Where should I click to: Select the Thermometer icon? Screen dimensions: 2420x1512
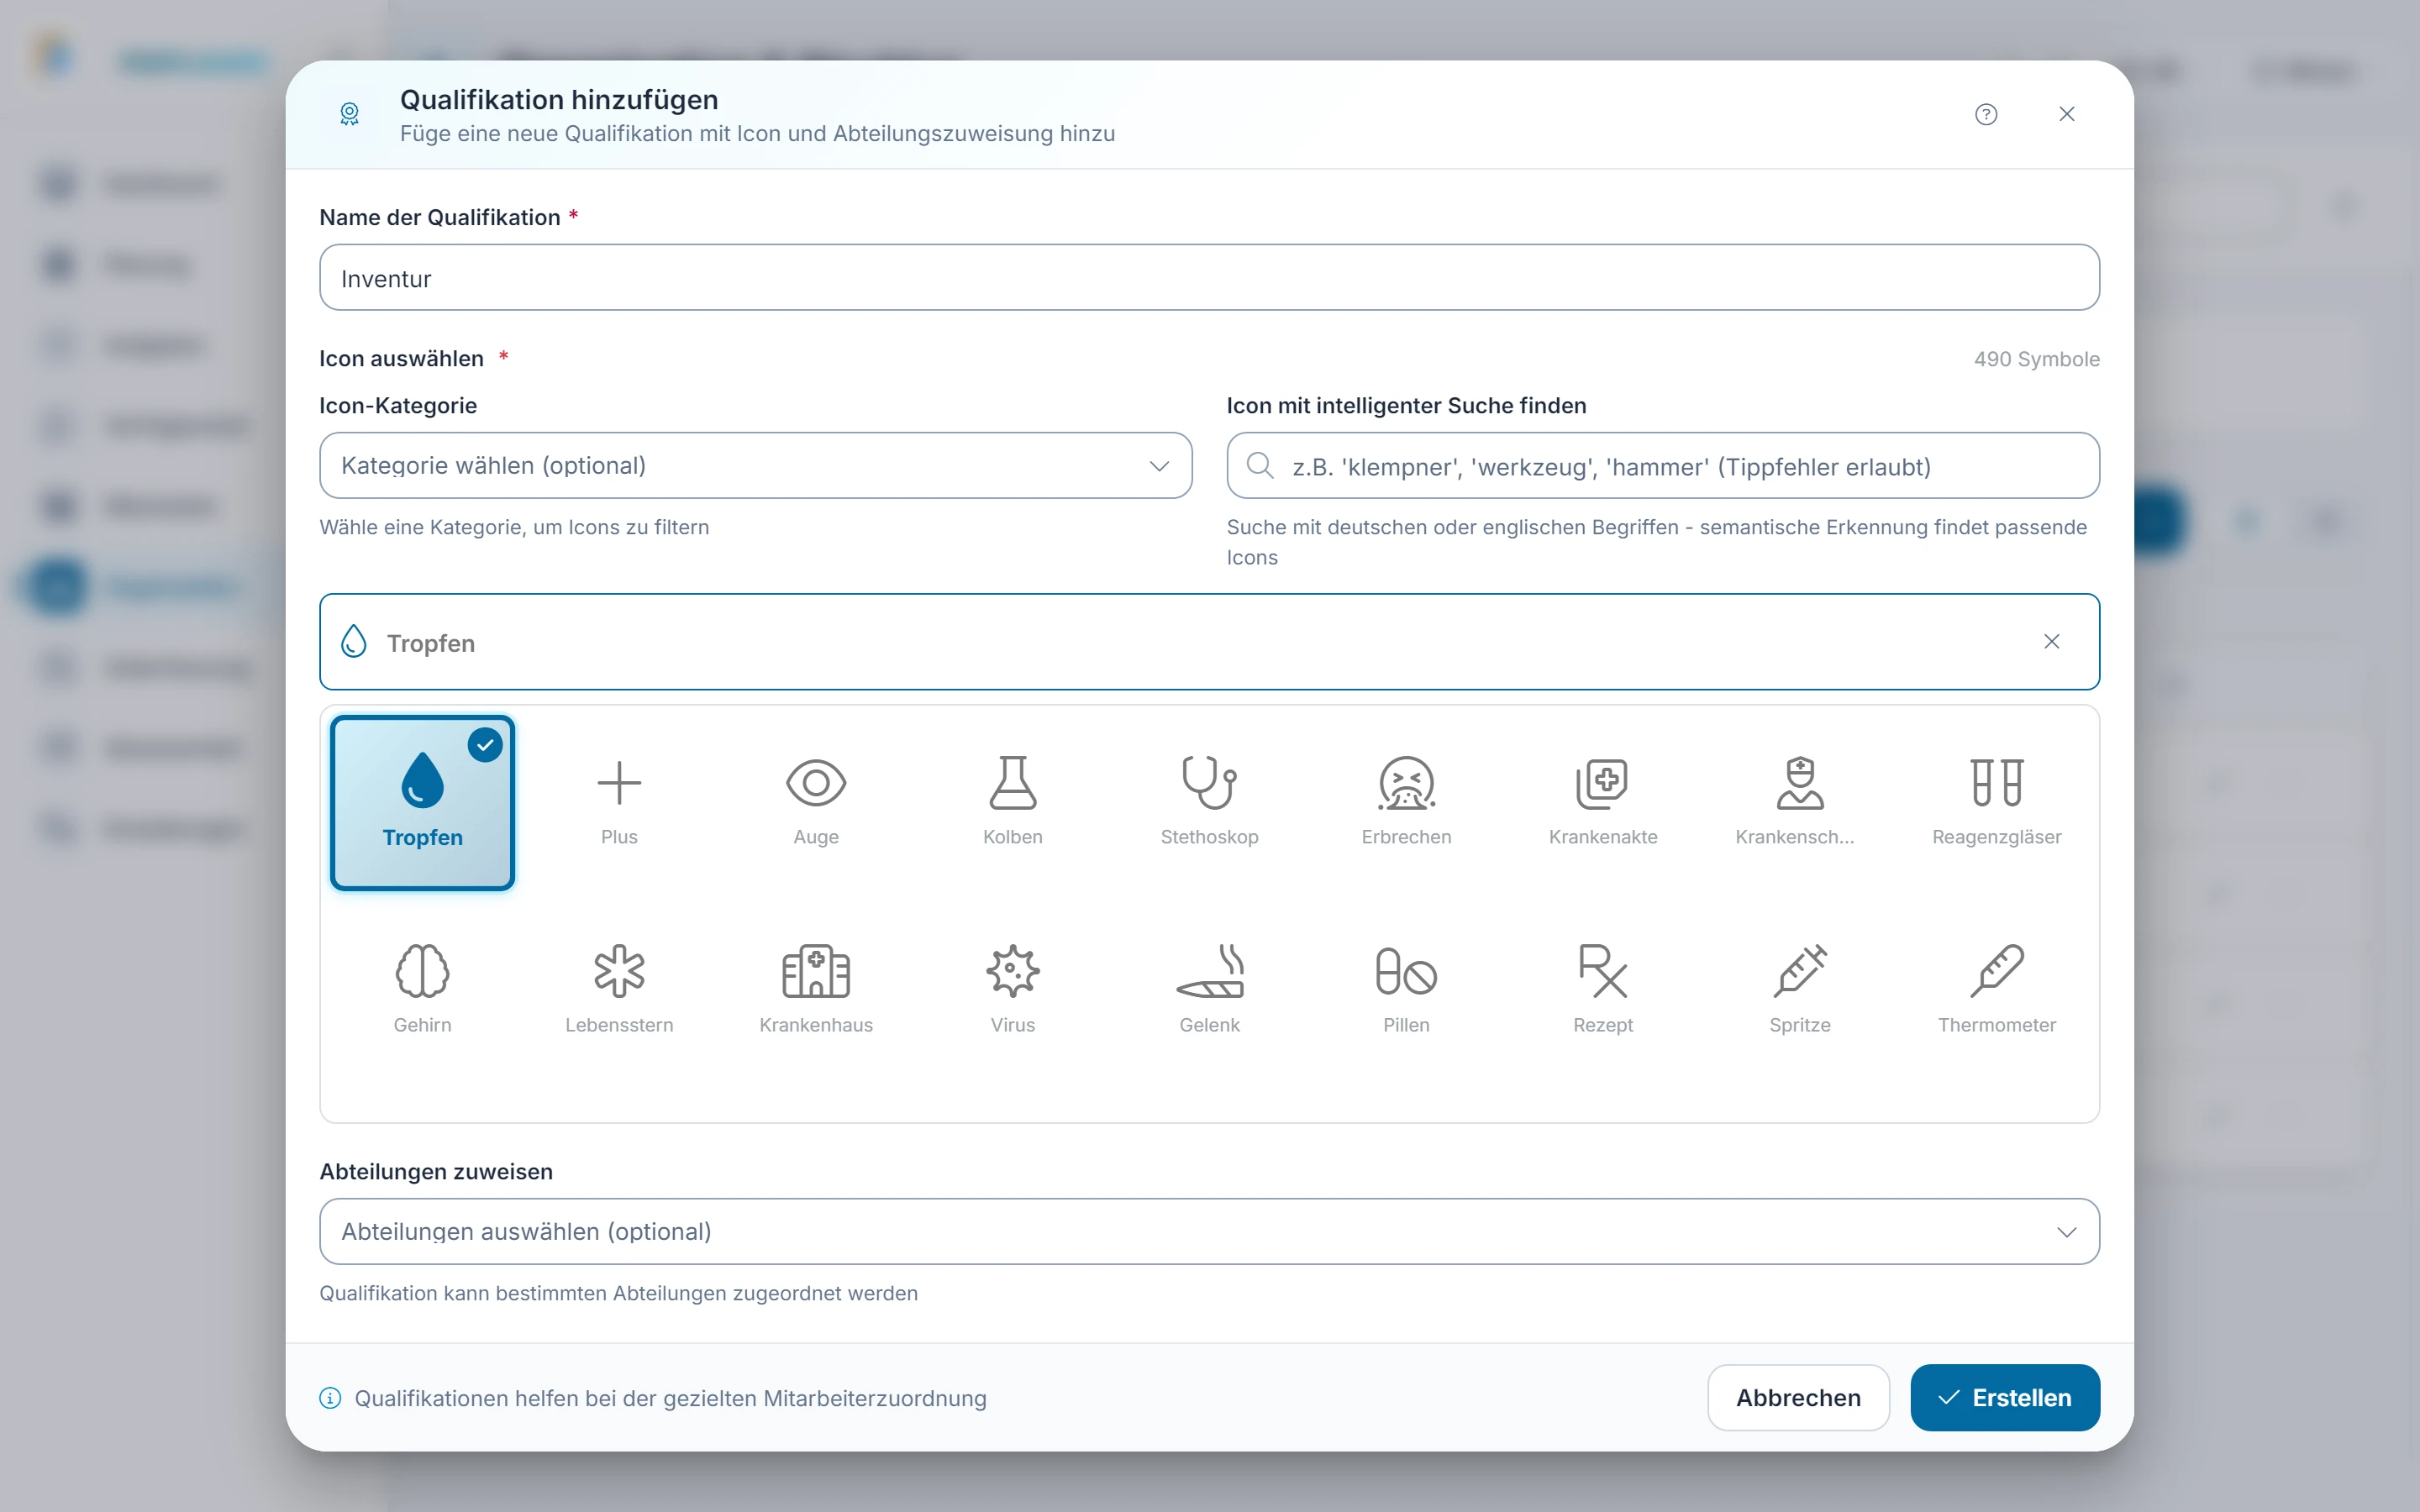[1997, 990]
